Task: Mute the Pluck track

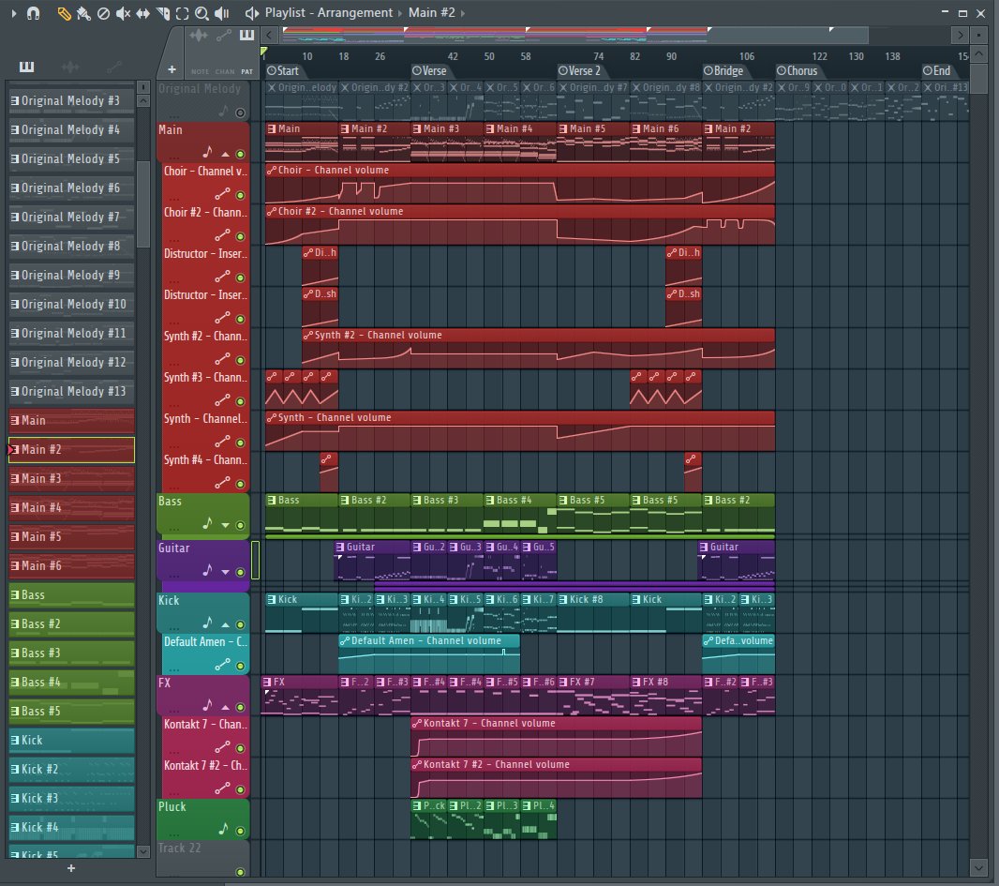Action: pos(240,831)
